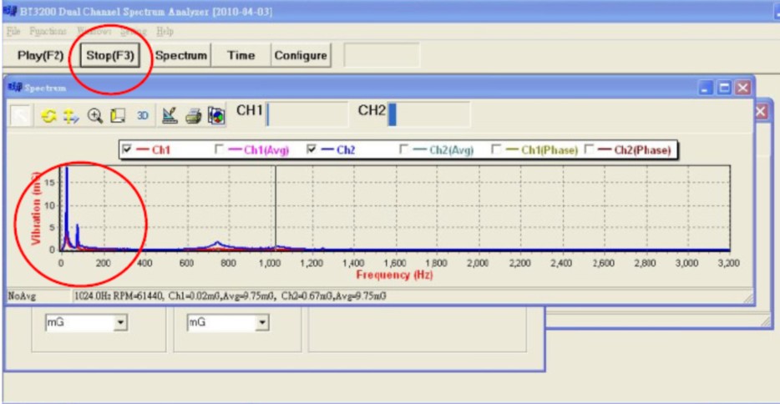Open the chart editor pencil icon
The height and width of the screenshot is (404, 780).
coord(170,116)
